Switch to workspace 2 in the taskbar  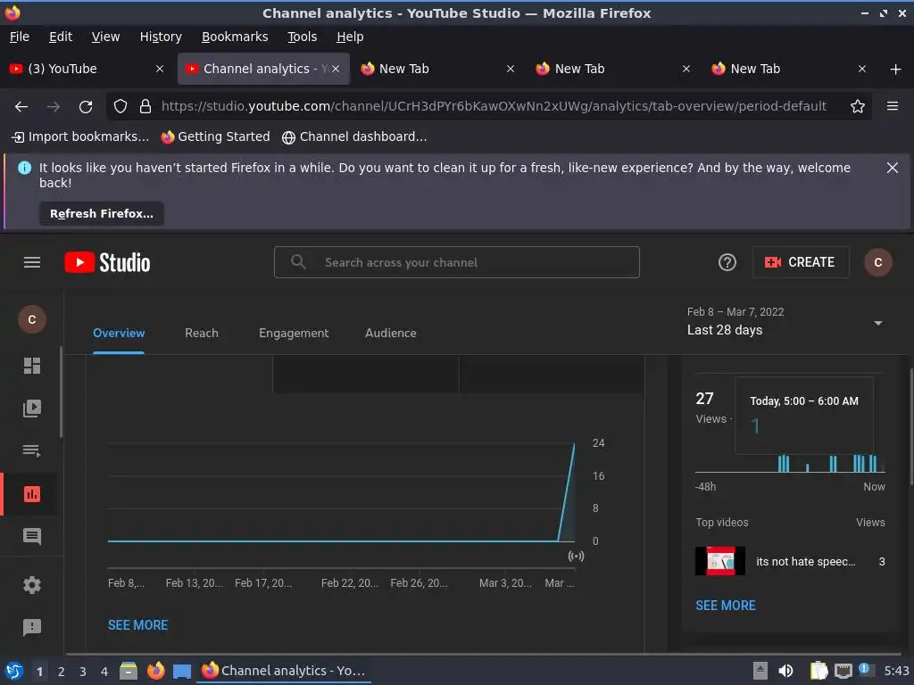click(62, 672)
